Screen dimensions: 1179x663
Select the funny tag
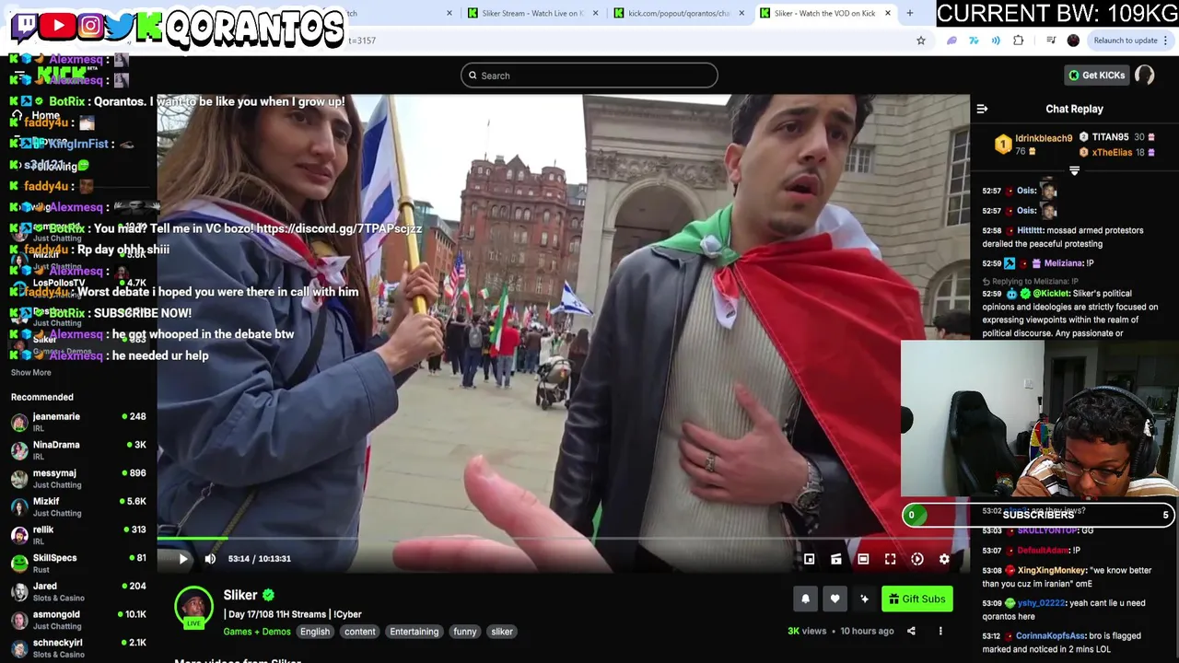click(465, 632)
